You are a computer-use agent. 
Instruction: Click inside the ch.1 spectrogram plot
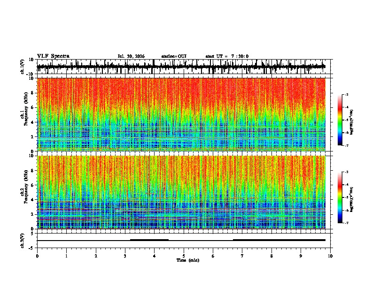coord(181,114)
